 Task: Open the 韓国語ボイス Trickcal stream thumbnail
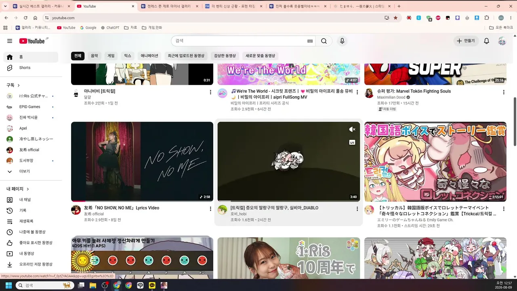tap(435, 162)
